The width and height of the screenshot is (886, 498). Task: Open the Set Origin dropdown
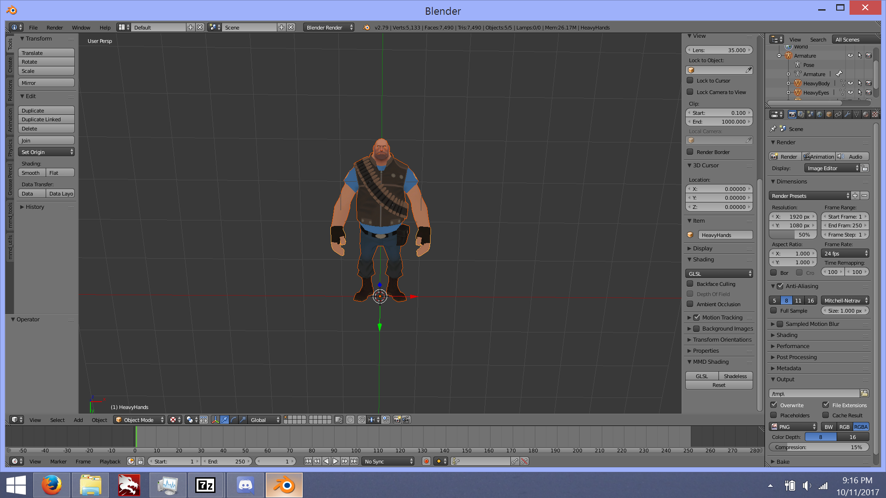point(46,152)
